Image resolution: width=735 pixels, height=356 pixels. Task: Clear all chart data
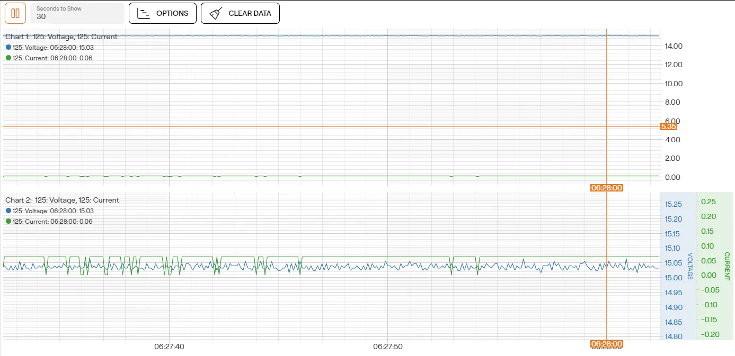point(240,13)
